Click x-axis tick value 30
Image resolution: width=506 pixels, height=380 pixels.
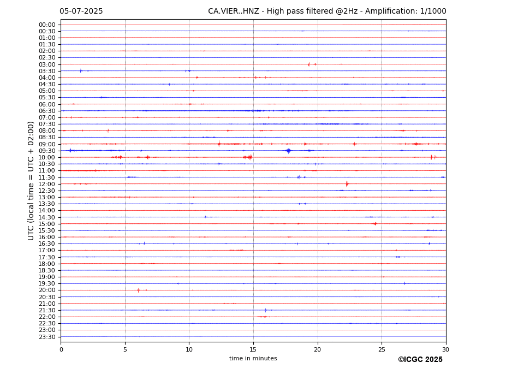click(x=445, y=349)
